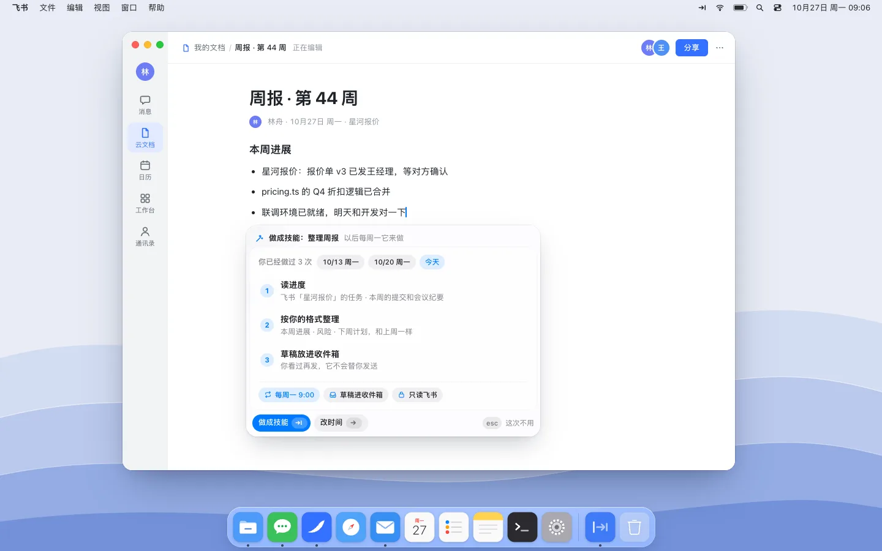Toggle the 草稿进收件箱 chip

click(x=356, y=395)
